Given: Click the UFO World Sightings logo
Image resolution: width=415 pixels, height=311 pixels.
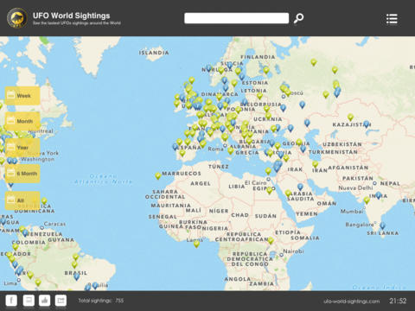Looking at the screenshot, I should (x=17, y=18).
